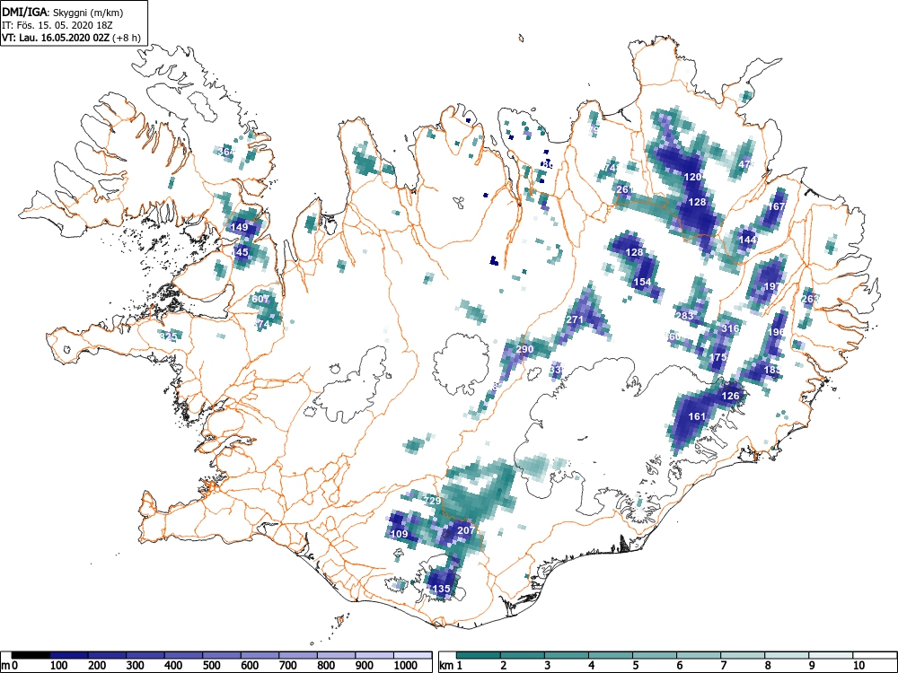Click the visibility value 161 in the southeast

click(x=697, y=416)
